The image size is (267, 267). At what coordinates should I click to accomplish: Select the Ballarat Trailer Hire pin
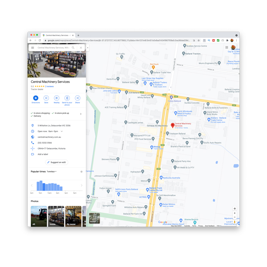pyautogui.click(x=152, y=72)
